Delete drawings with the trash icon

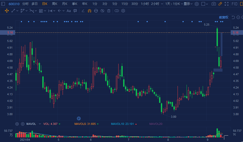[109, 11]
